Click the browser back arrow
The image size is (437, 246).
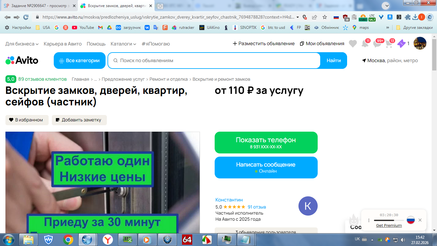click(7, 17)
